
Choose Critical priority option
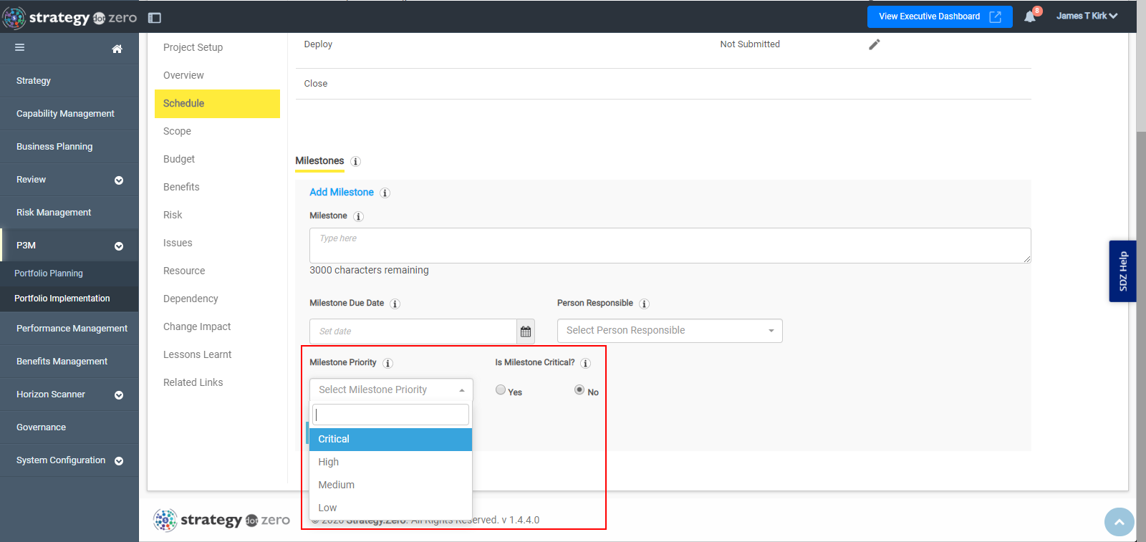[x=390, y=440]
